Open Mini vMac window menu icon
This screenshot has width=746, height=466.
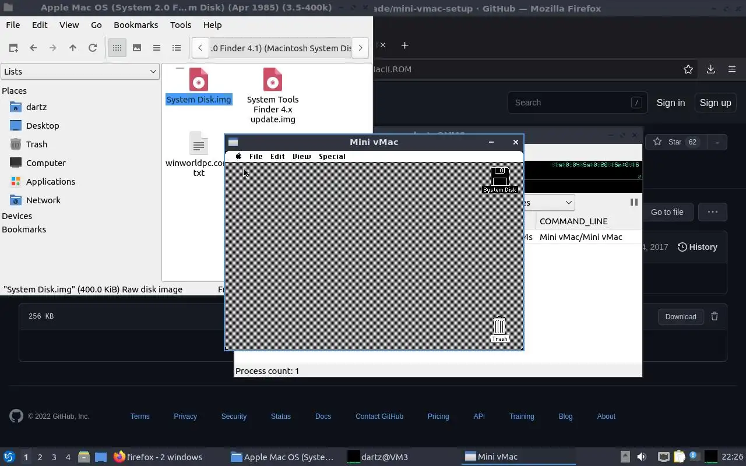click(x=233, y=142)
